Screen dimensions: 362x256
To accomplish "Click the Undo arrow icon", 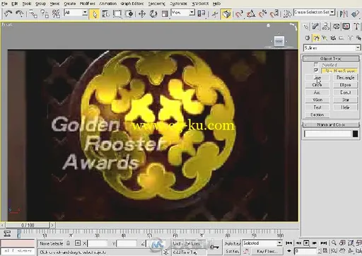I will click(x=8, y=13).
